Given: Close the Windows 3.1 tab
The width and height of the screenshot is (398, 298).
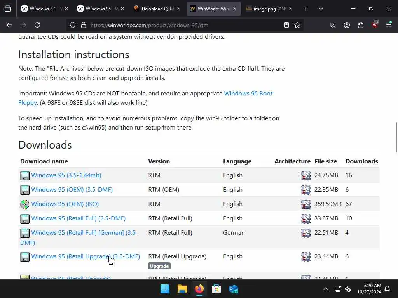Looking at the screenshot, I should pyautogui.click(x=66, y=9).
